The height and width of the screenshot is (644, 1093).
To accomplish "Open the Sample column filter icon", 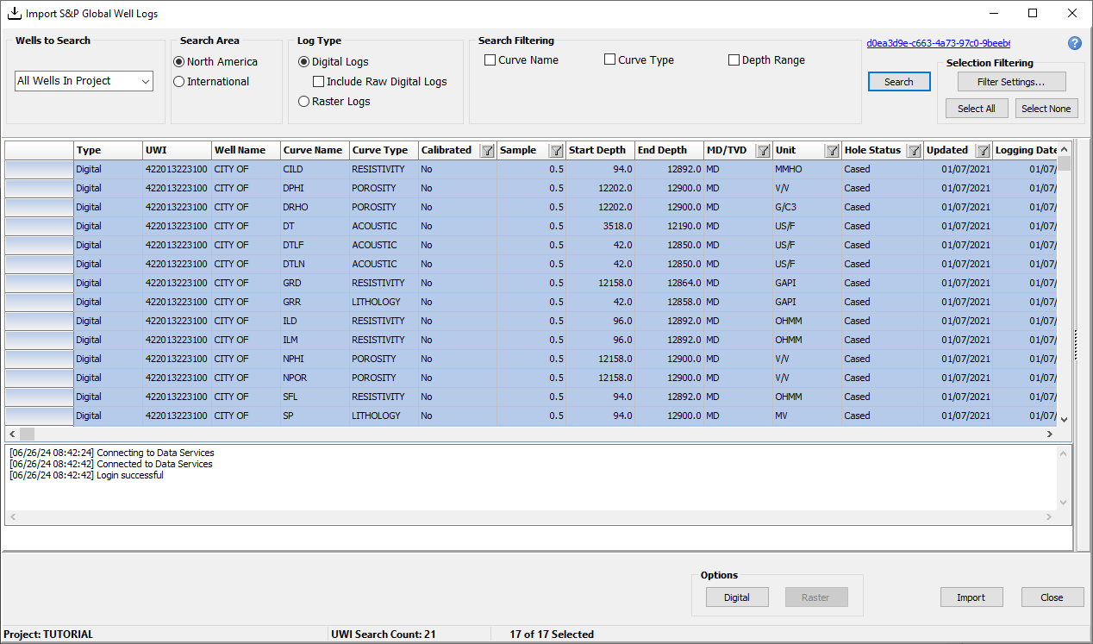I will pos(556,151).
